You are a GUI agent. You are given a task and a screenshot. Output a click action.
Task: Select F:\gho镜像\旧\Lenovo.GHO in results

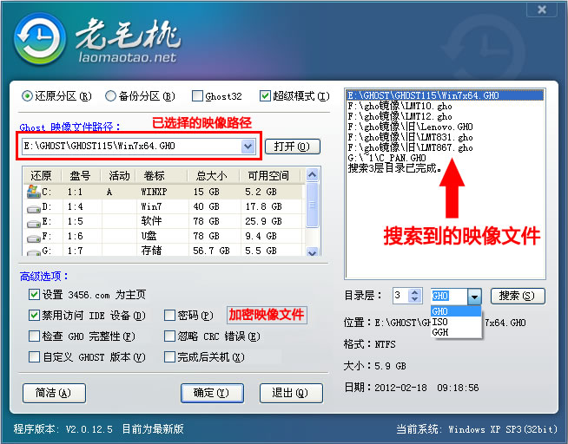click(x=445, y=127)
